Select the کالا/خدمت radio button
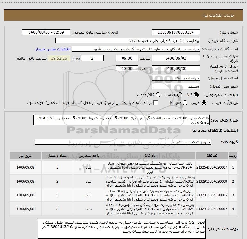 tap(158, 95)
